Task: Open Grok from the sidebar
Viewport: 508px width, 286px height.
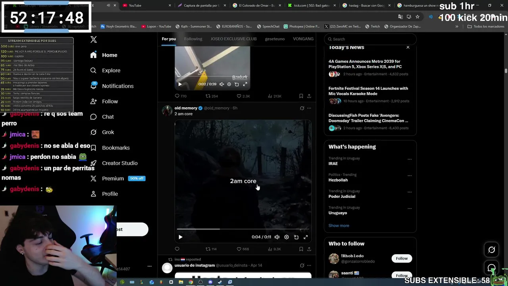Action: 102,132
